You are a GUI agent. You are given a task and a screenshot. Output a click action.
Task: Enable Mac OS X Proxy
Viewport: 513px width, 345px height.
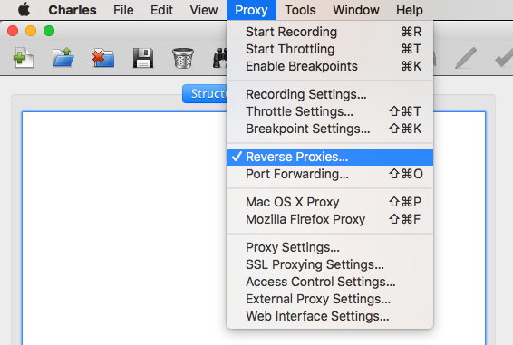(330, 202)
